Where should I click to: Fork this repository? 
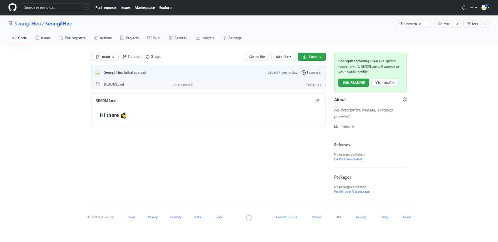point(472,24)
